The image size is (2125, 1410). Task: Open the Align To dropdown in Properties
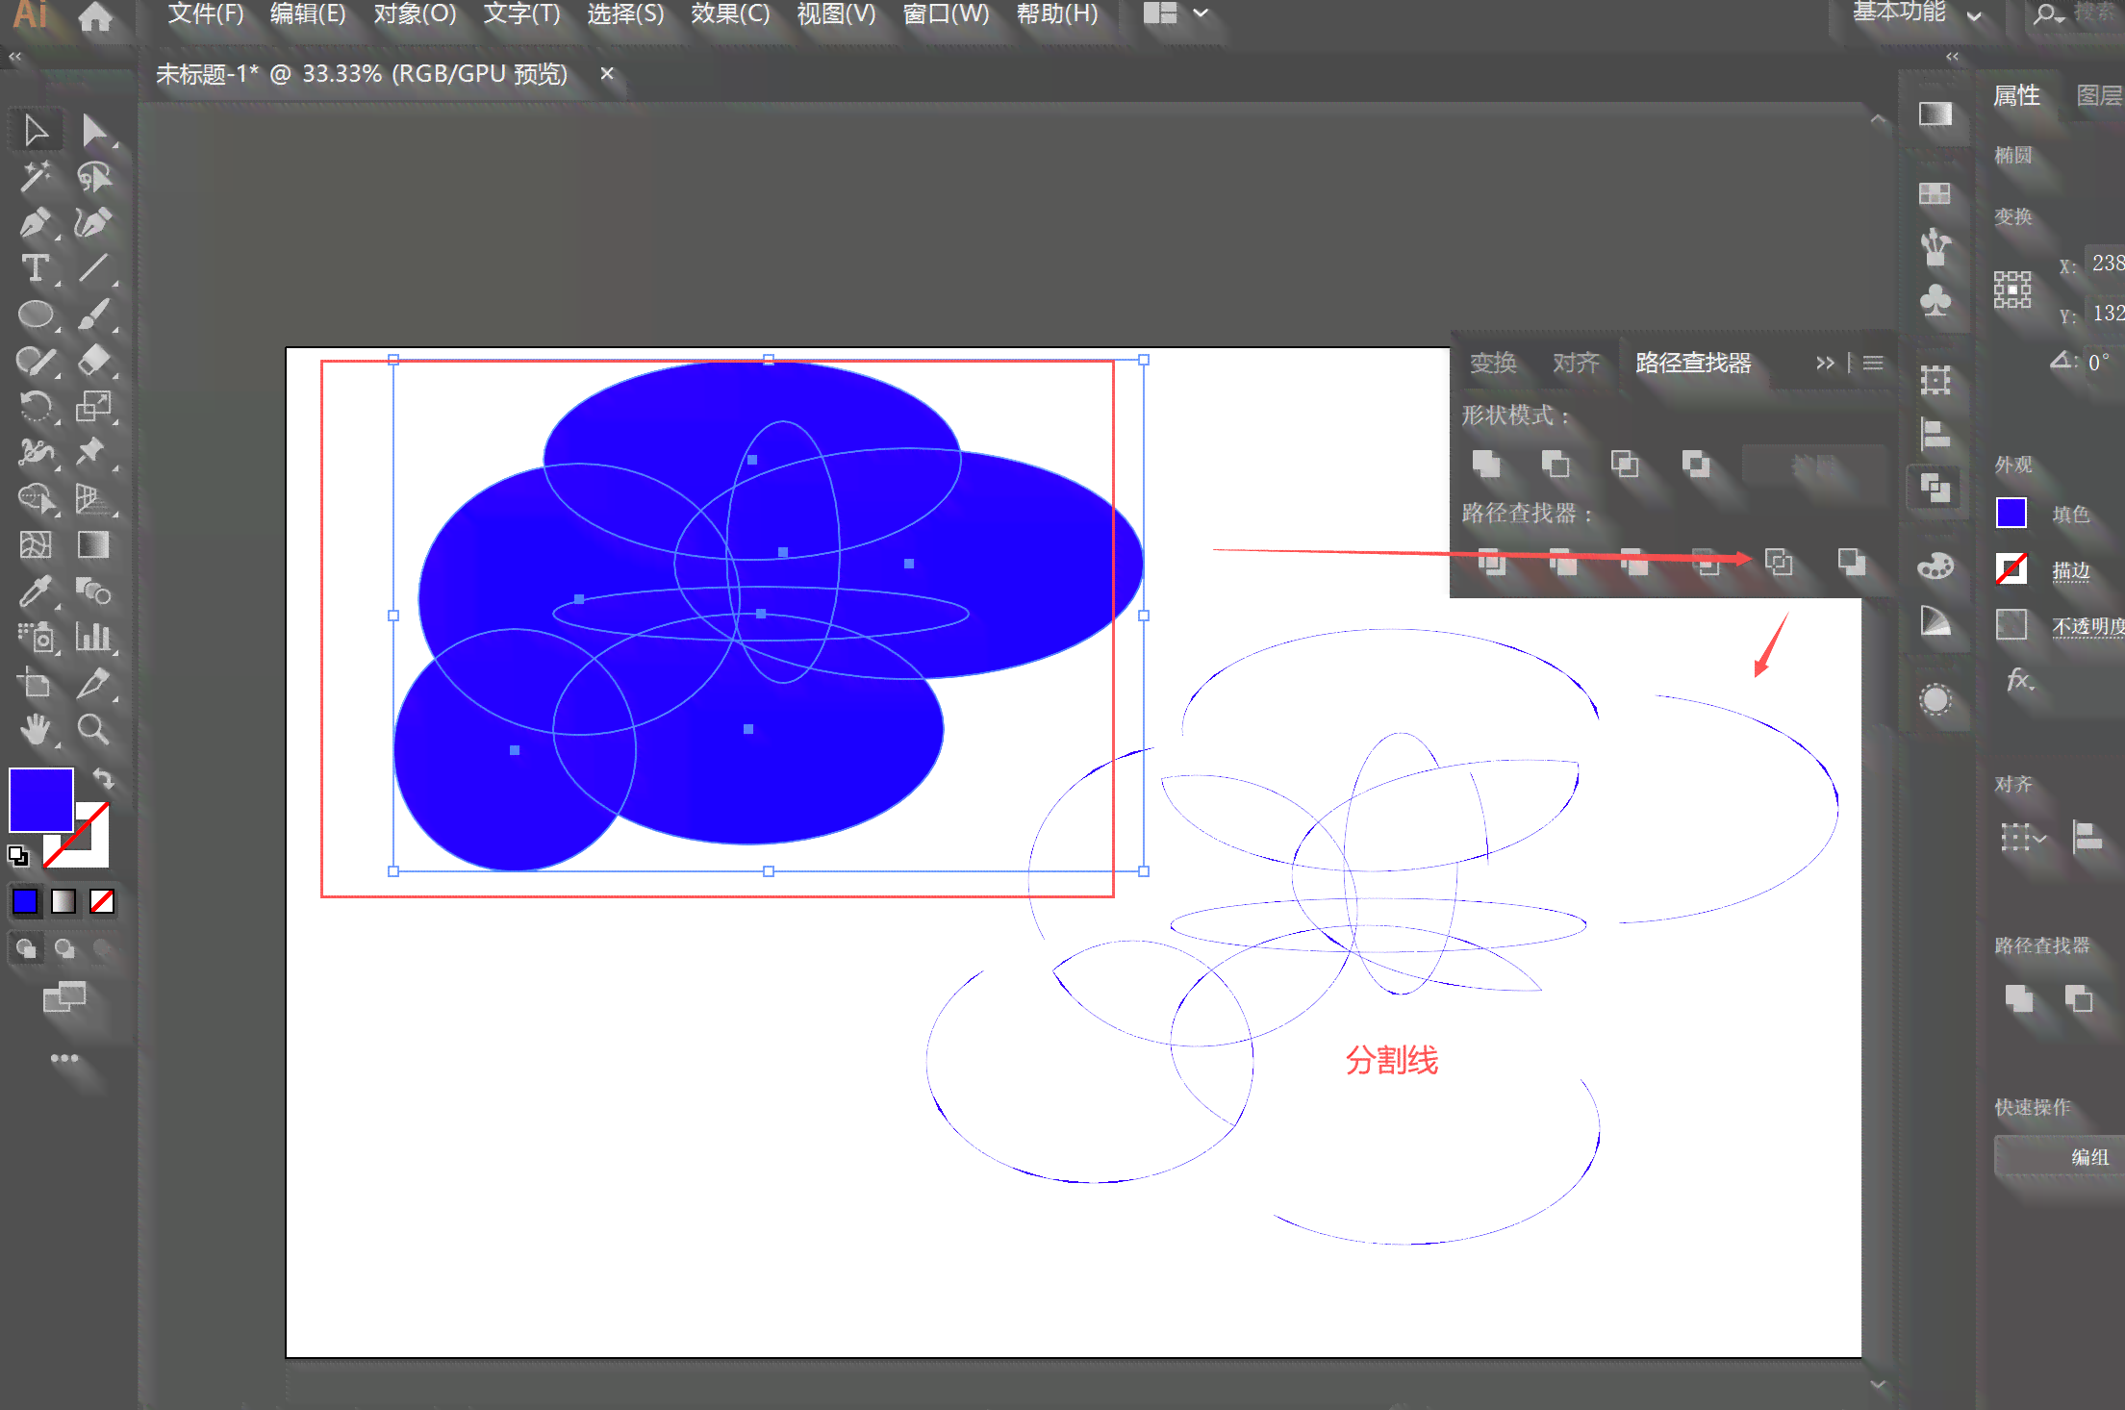[2022, 838]
